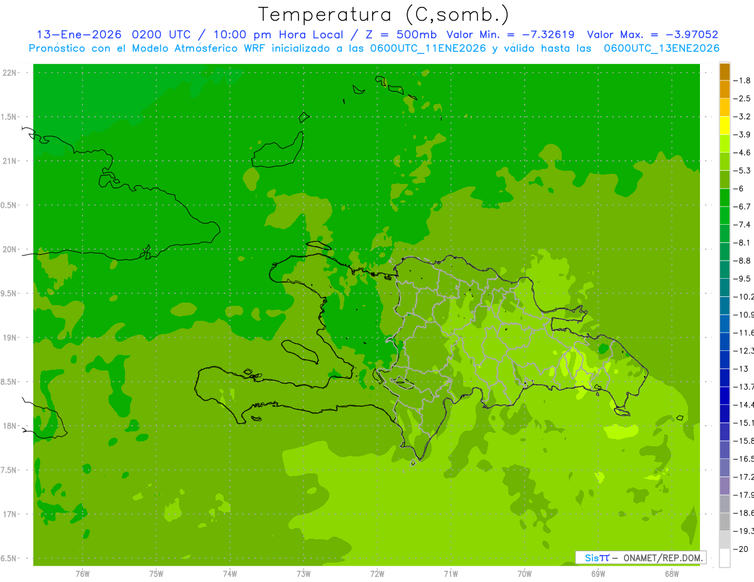Pick the gray segment between -18.6 and -19.3
This screenshot has width=754, height=582.
724,522
